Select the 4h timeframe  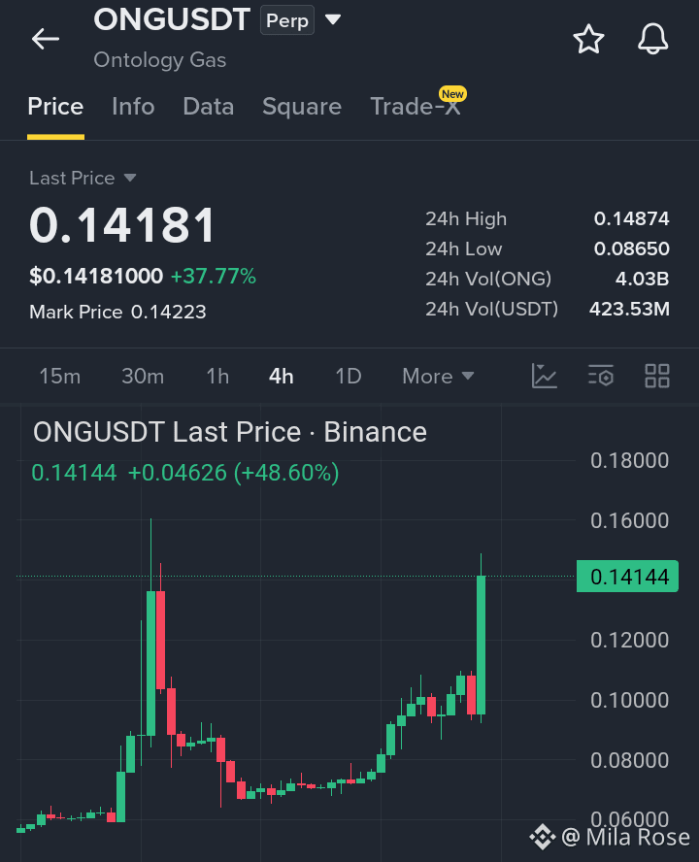pyautogui.click(x=281, y=376)
